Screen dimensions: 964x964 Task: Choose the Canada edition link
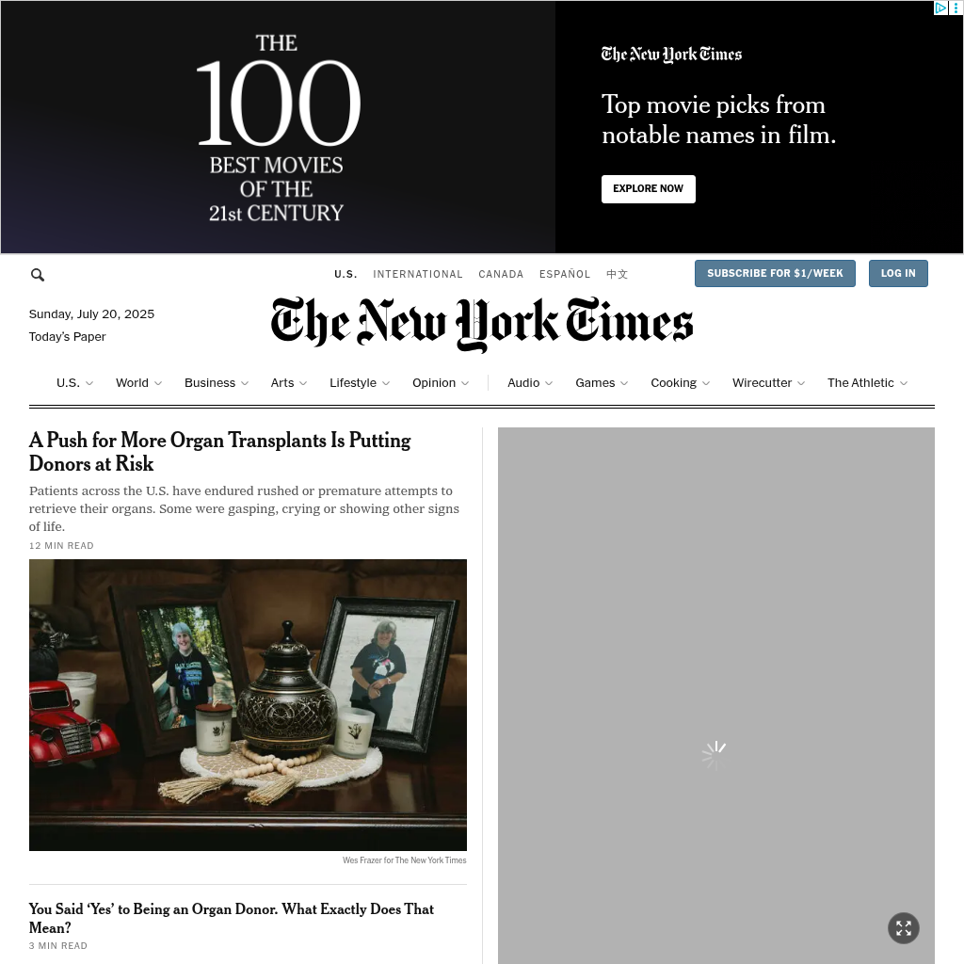[501, 274]
